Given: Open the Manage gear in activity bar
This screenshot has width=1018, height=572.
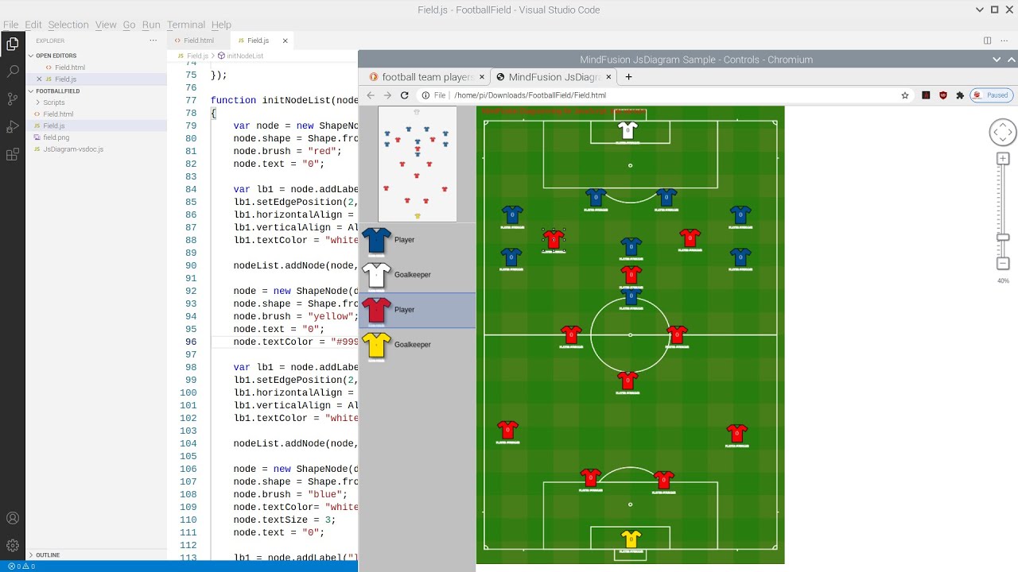Looking at the screenshot, I should (x=13, y=546).
